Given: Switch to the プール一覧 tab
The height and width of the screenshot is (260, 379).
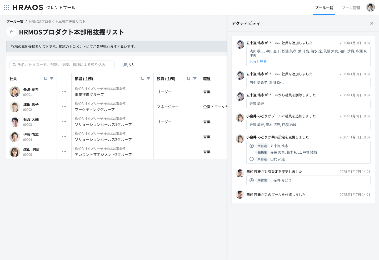Looking at the screenshot, I should point(324,8).
